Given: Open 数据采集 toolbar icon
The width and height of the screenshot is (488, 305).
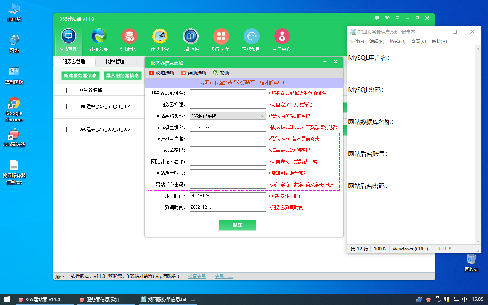Looking at the screenshot, I should point(99,40).
